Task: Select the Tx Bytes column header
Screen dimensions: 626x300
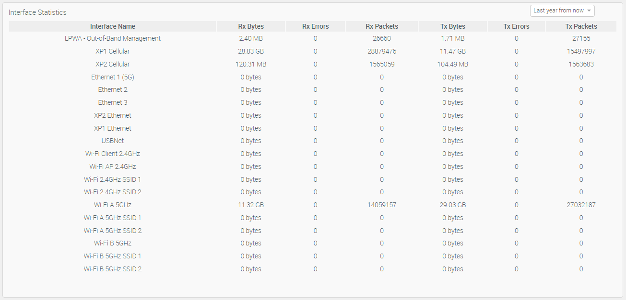Action: [453, 26]
